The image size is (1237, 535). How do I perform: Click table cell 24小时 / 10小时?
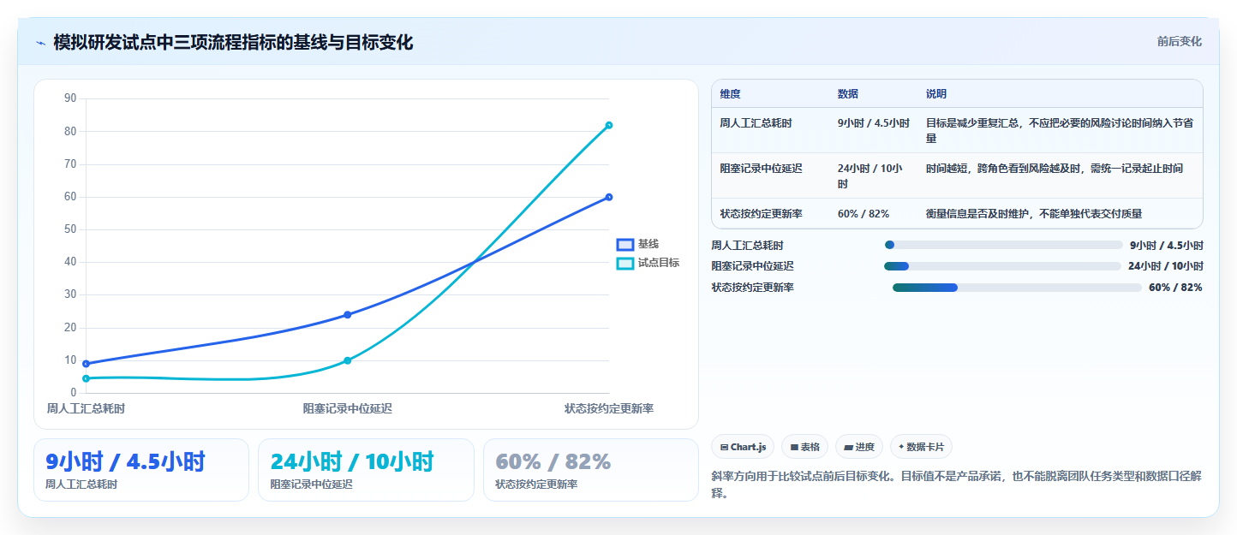click(x=870, y=176)
